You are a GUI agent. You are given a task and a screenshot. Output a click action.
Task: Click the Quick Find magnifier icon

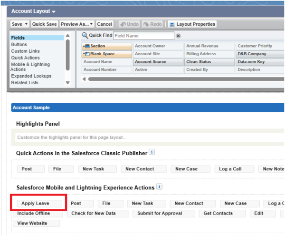tap(85, 35)
